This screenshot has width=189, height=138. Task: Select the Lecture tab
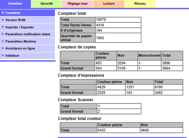pyautogui.click(x=109, y=4)
